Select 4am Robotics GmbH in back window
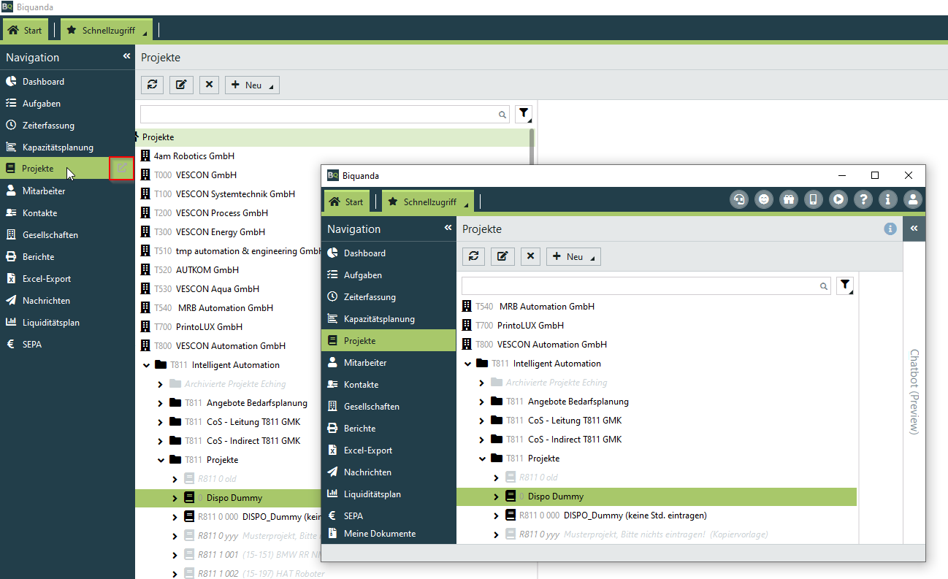948x579 pixels. [194, 156]
